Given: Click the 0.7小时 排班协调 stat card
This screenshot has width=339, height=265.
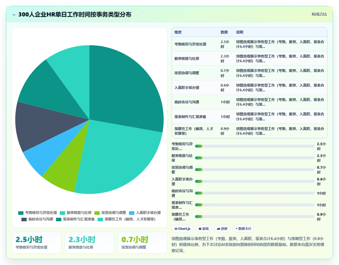Looking at the screenshot, I should click(x=142, y=242).
